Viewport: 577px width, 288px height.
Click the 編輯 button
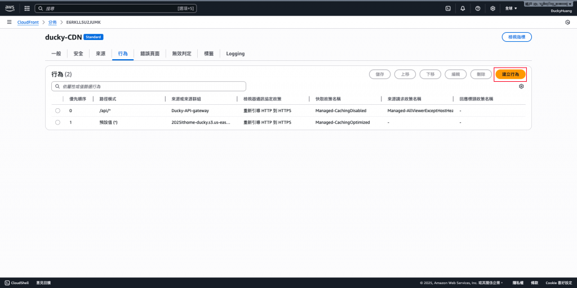click(455, 74)
